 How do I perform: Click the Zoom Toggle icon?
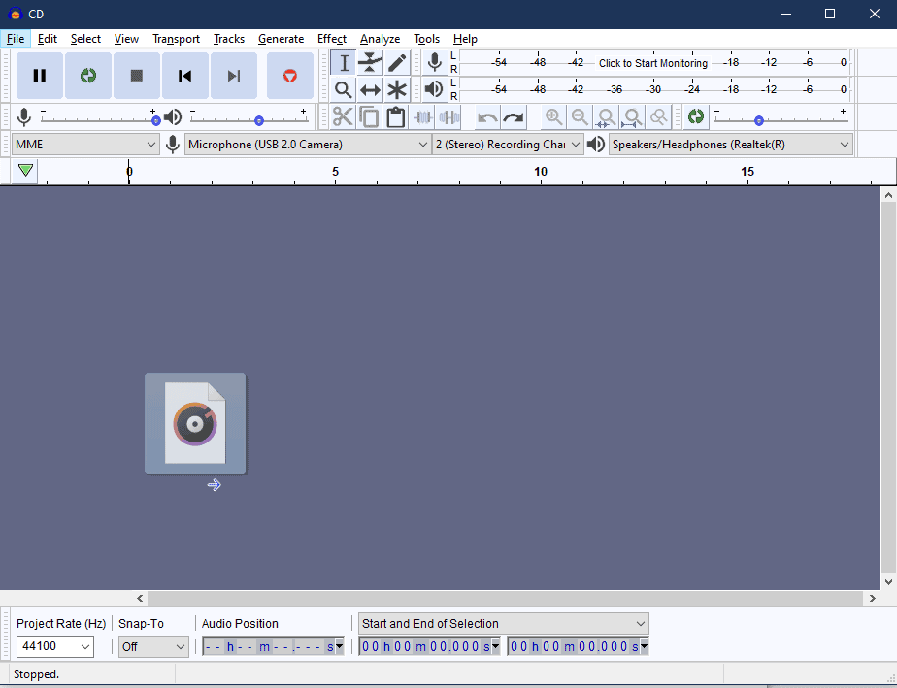click(658, 117)
